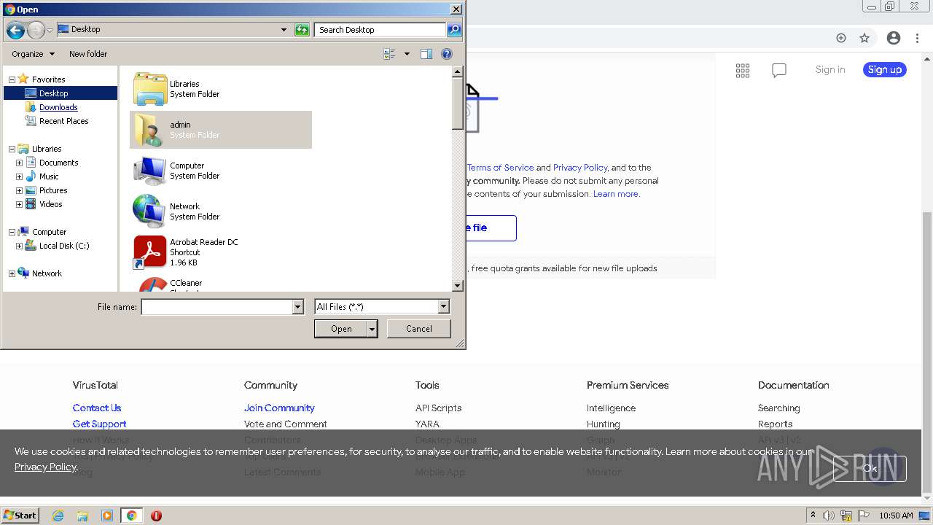Select the Libraries system folder icon
933x525 pixels.
click(150, 89)
